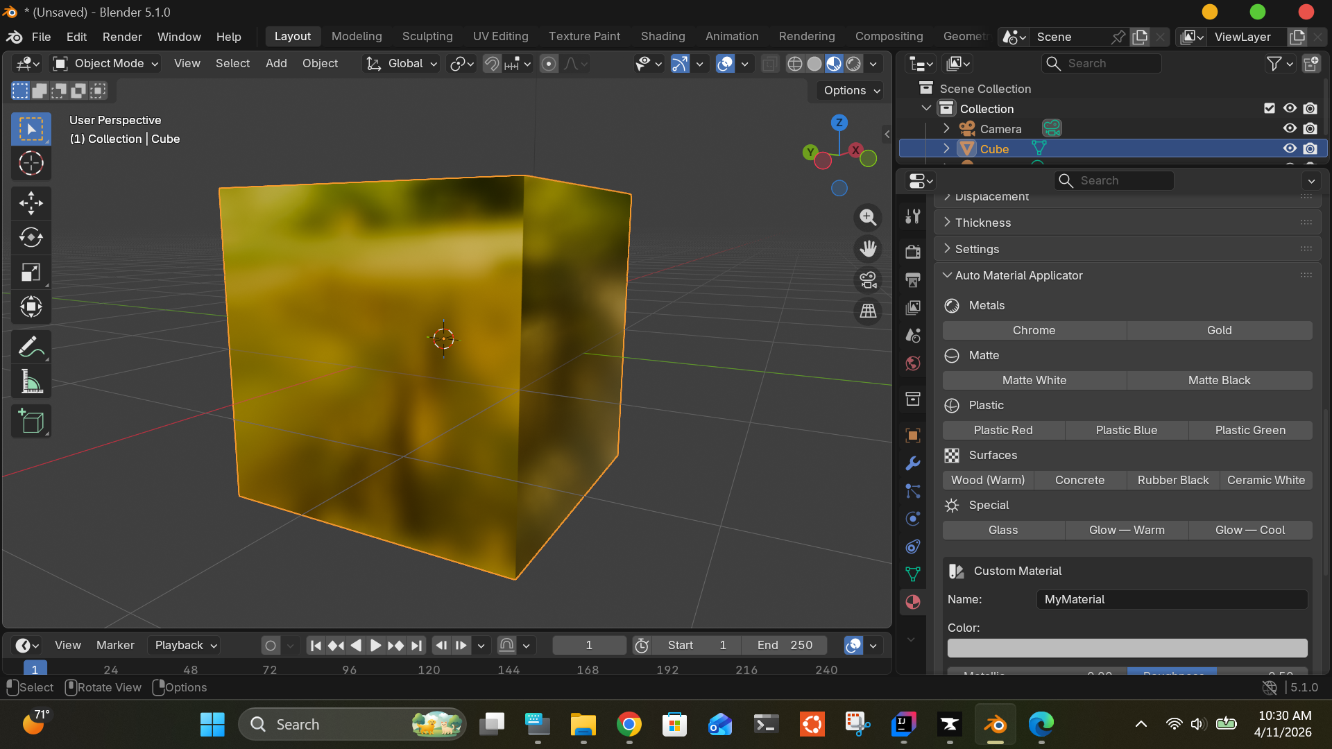The width and height of the screenshot is (1332, 749).
Task: Click the custom material Color swatch
Action: coord(1127,648)
